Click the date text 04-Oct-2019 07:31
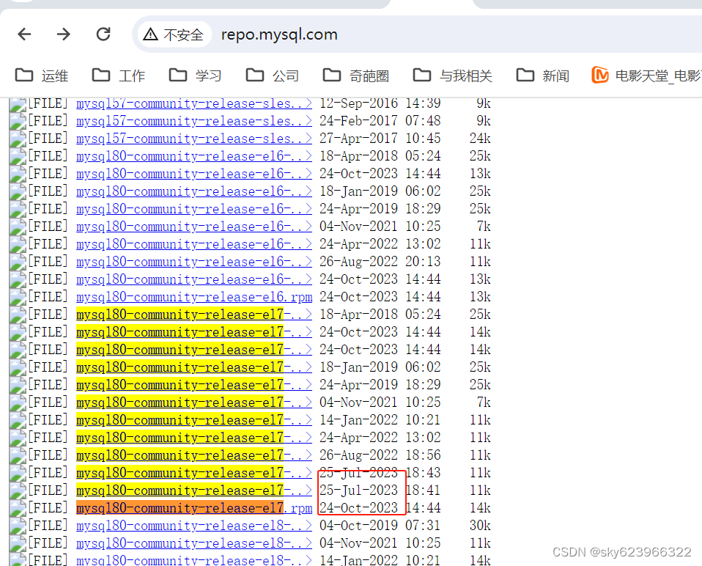This screenshot has width=702, height=566. [x=380, y=526]
